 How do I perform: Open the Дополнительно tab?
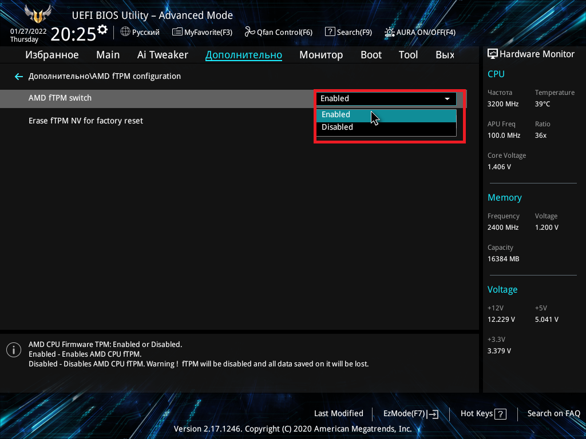pos(244,55)
